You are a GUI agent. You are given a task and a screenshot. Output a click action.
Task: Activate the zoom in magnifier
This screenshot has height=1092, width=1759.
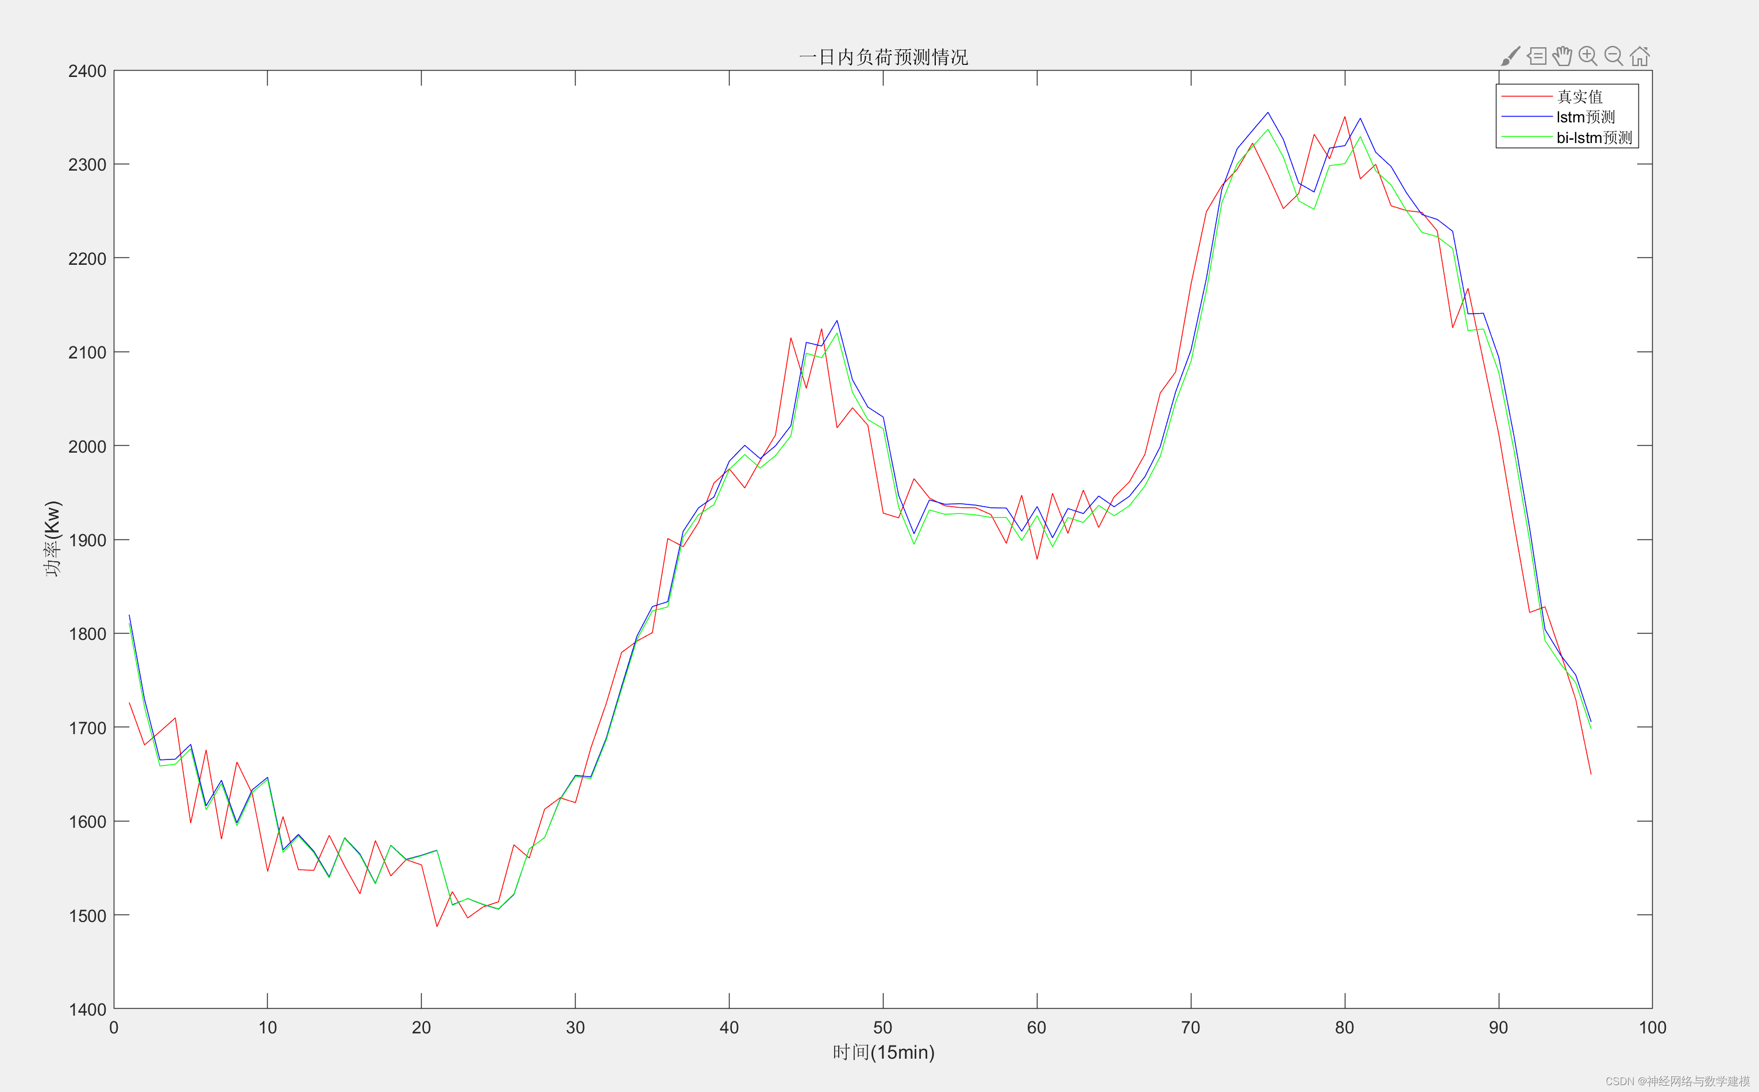coord(1587,56)
